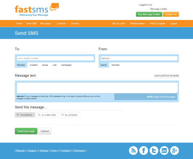Focus the From field containing 'fastsms'
The width and height of the screenshot is (193, 159).
139,58
